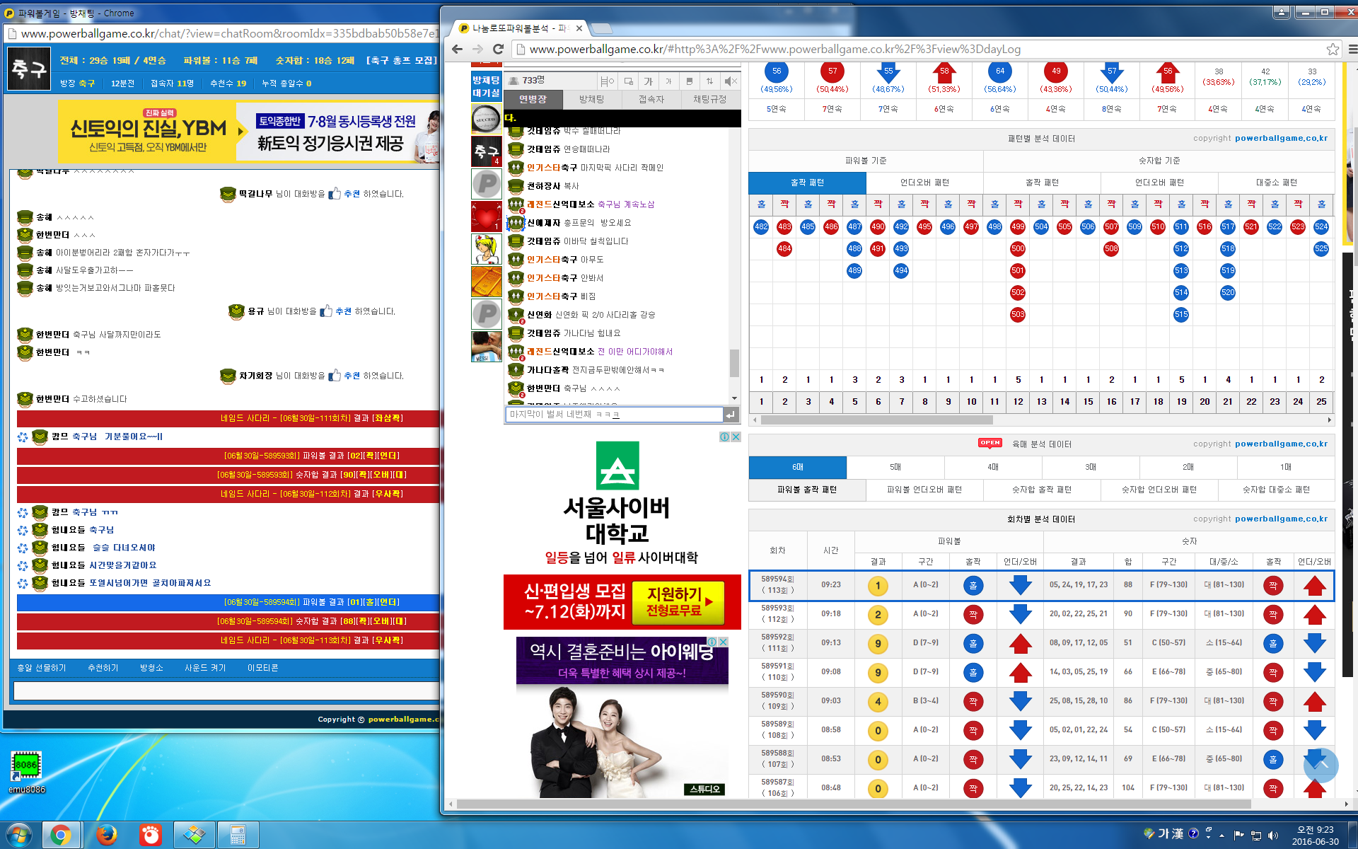Select the 대중소 패턴 tab under 숫자합 기준
Viewport: 1358px width, 849px height.
click(1277, 183)
